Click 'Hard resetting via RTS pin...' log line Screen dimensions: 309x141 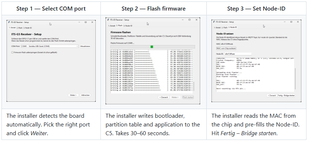click(231, 89)
